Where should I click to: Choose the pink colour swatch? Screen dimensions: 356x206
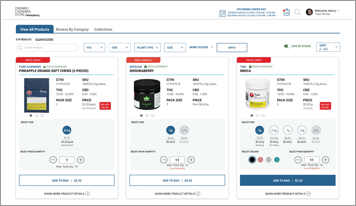click(261, 160)
